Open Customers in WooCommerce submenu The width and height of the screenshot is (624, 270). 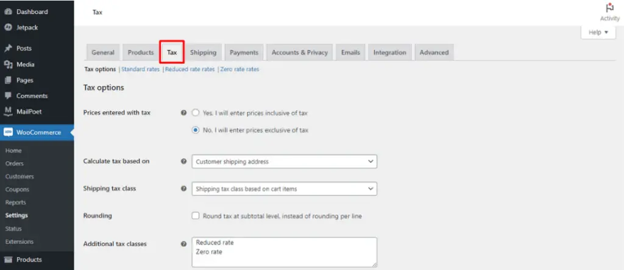tap(19, 177)
